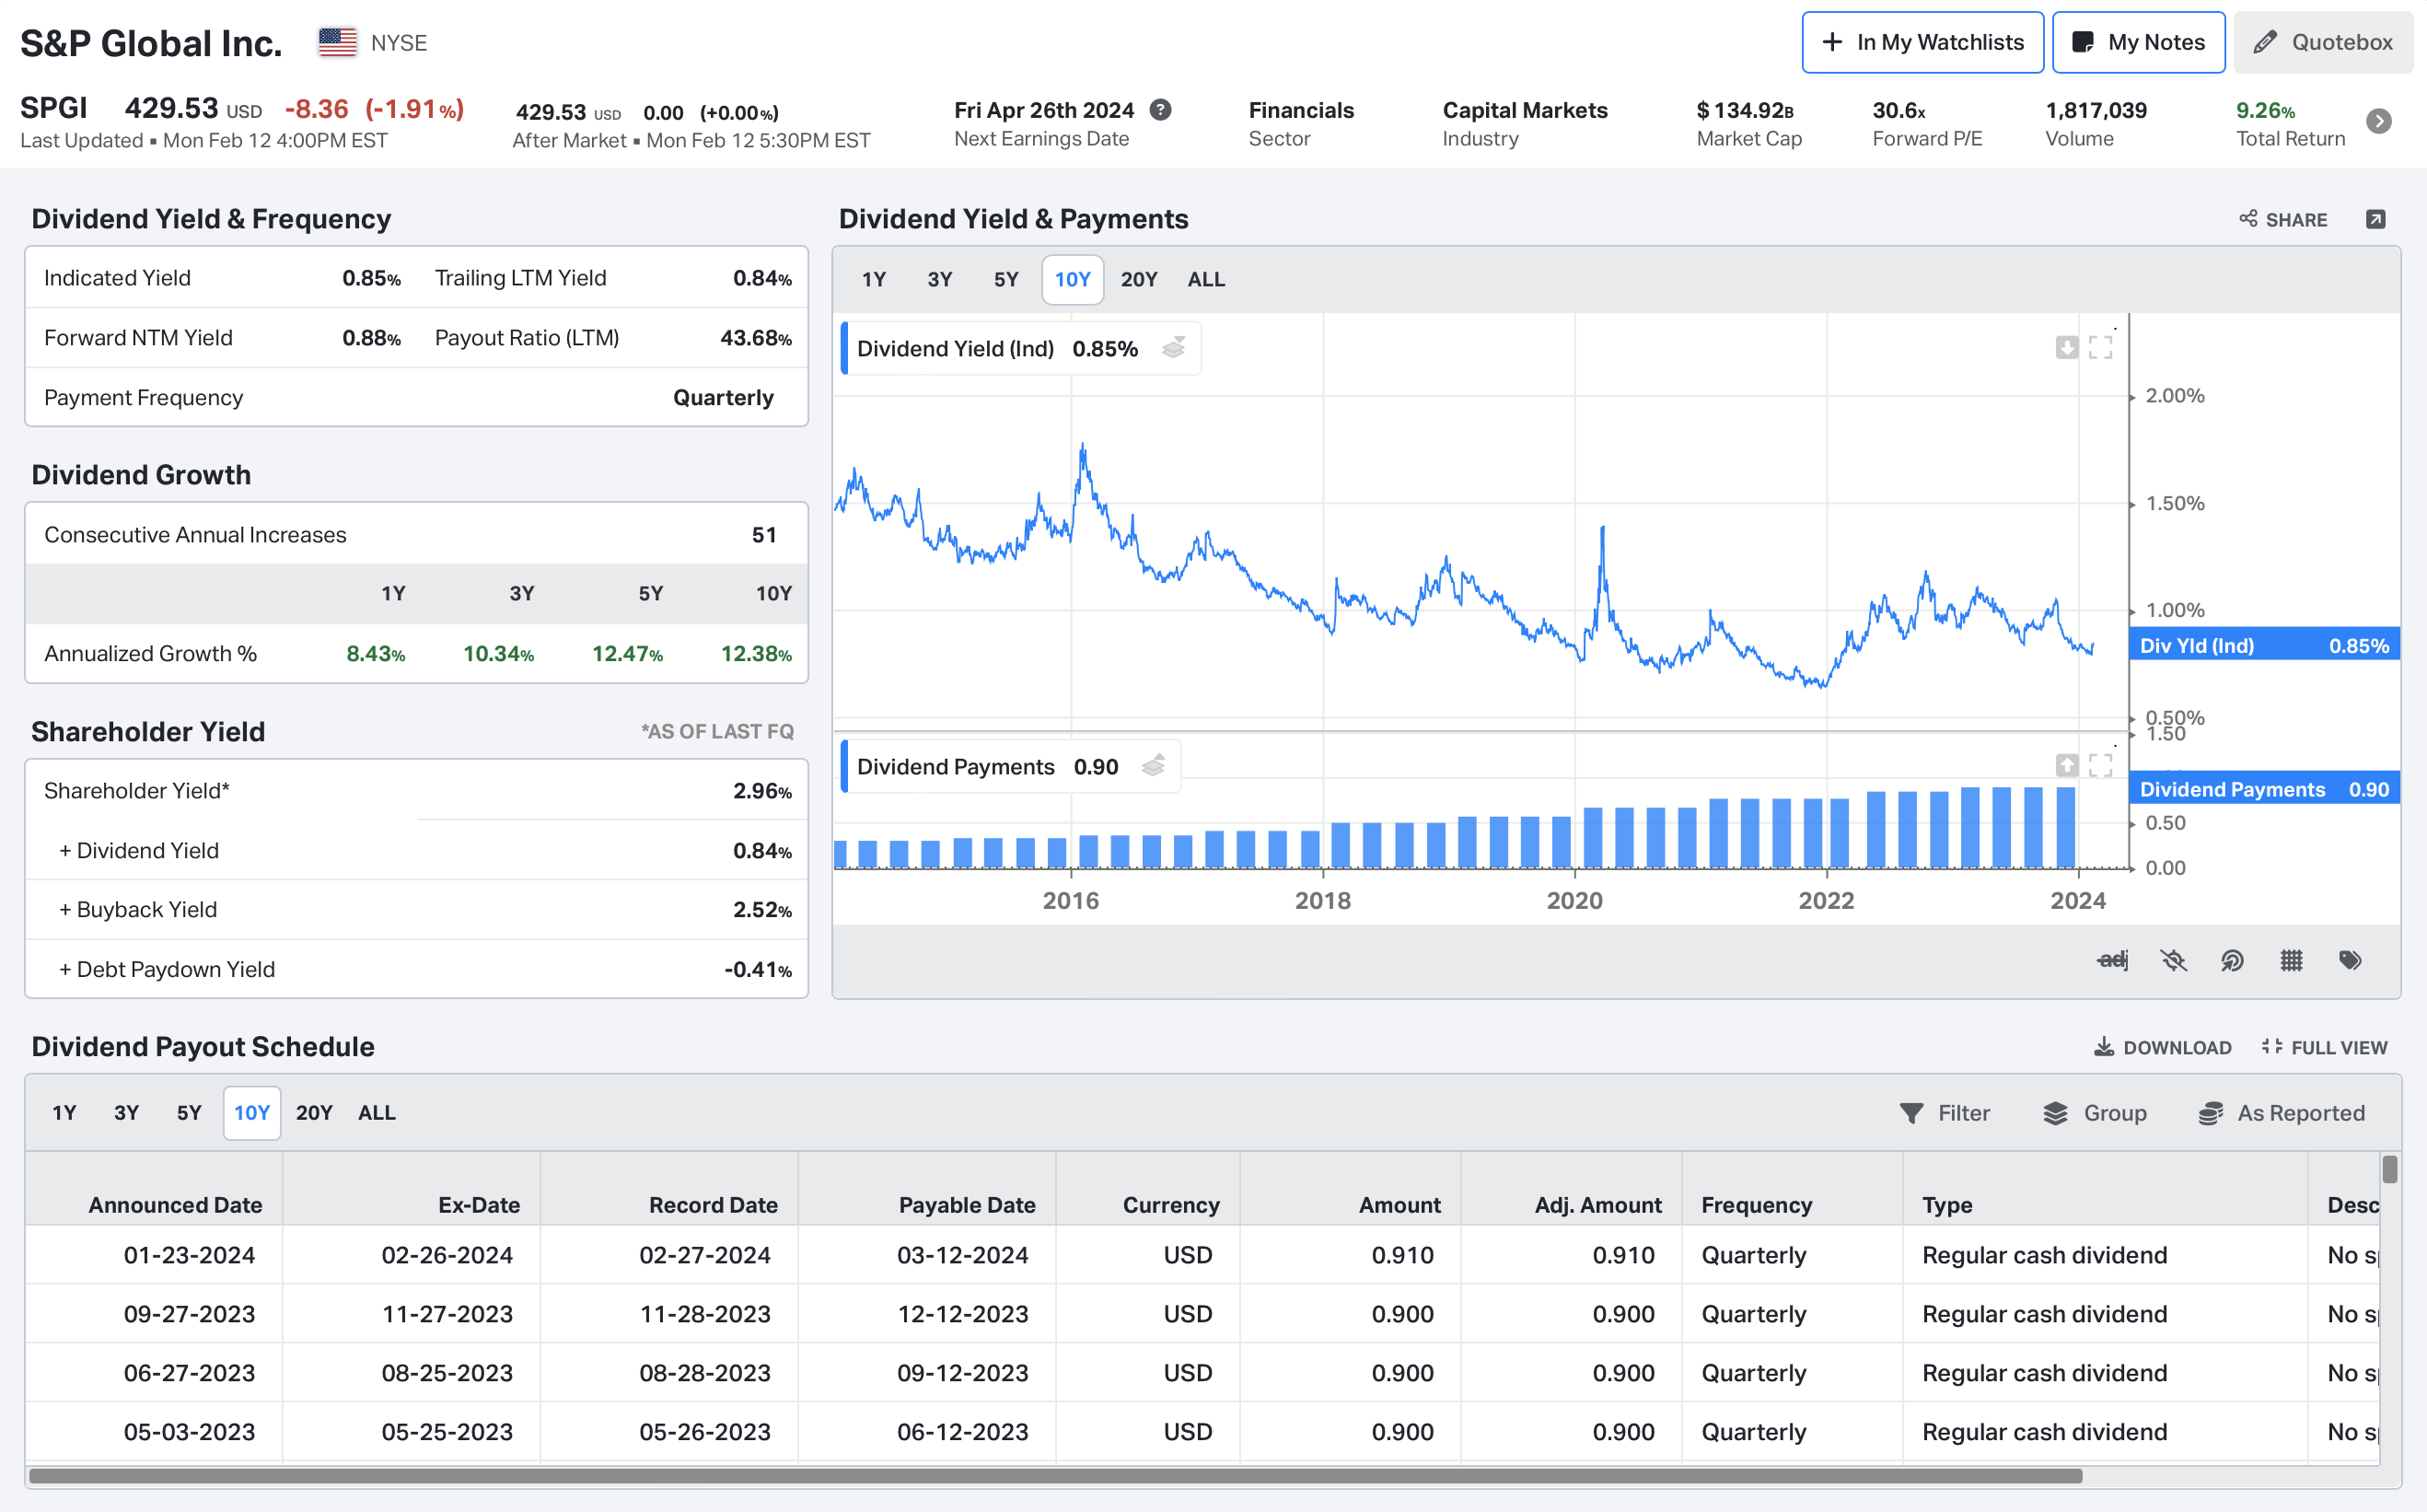Viewport: 2427px width, 1512px height.
Task: Click the Consecutive Annual Increases value 51
Action: click(x=763, y=535)
